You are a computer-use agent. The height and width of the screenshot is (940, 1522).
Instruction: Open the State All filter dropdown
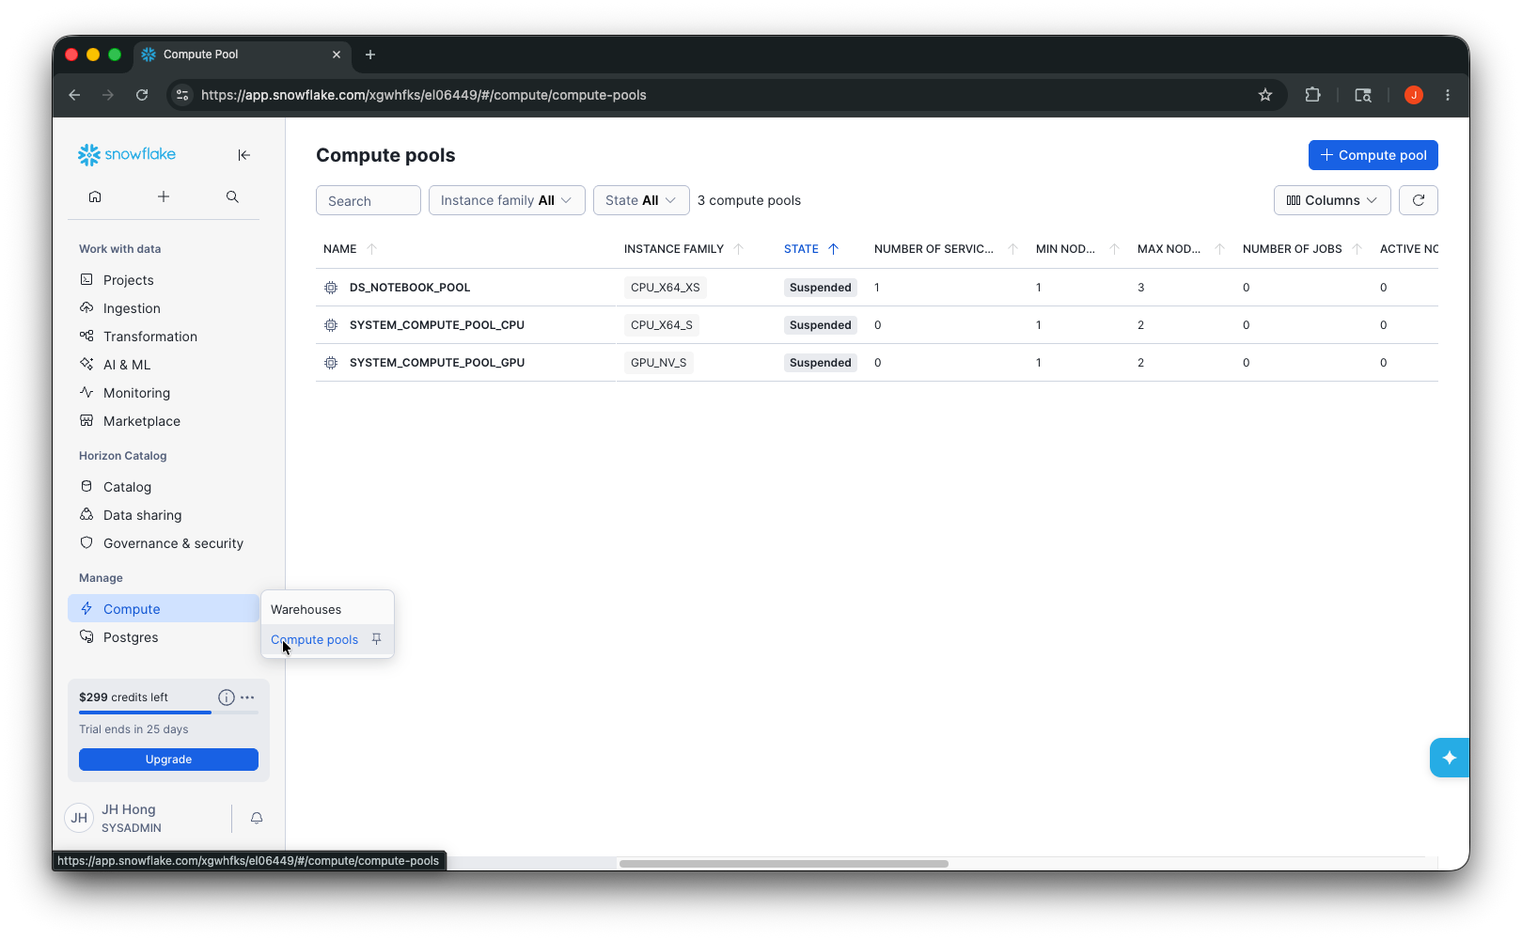[x=641, y=200]
